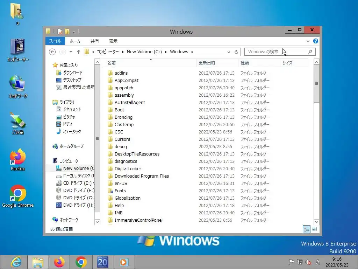Open the ホーム ribbon tab
Screen dimensions: 358x269
coord(75,41)
